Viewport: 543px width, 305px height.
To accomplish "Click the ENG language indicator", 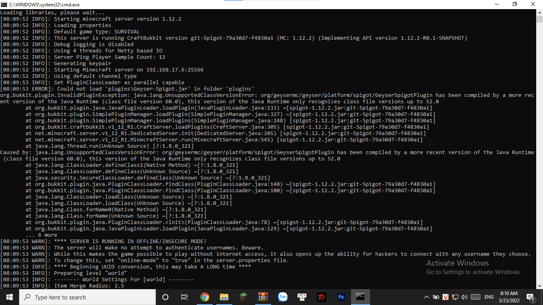I will coord(489,297).
